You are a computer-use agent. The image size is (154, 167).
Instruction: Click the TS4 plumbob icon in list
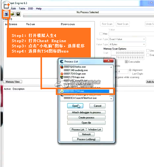(62, 91)
